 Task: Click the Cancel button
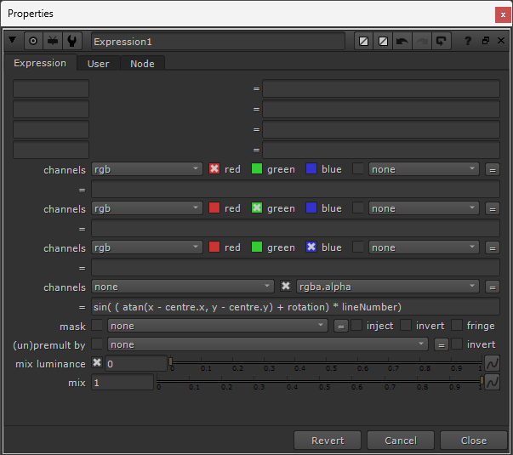401,441
